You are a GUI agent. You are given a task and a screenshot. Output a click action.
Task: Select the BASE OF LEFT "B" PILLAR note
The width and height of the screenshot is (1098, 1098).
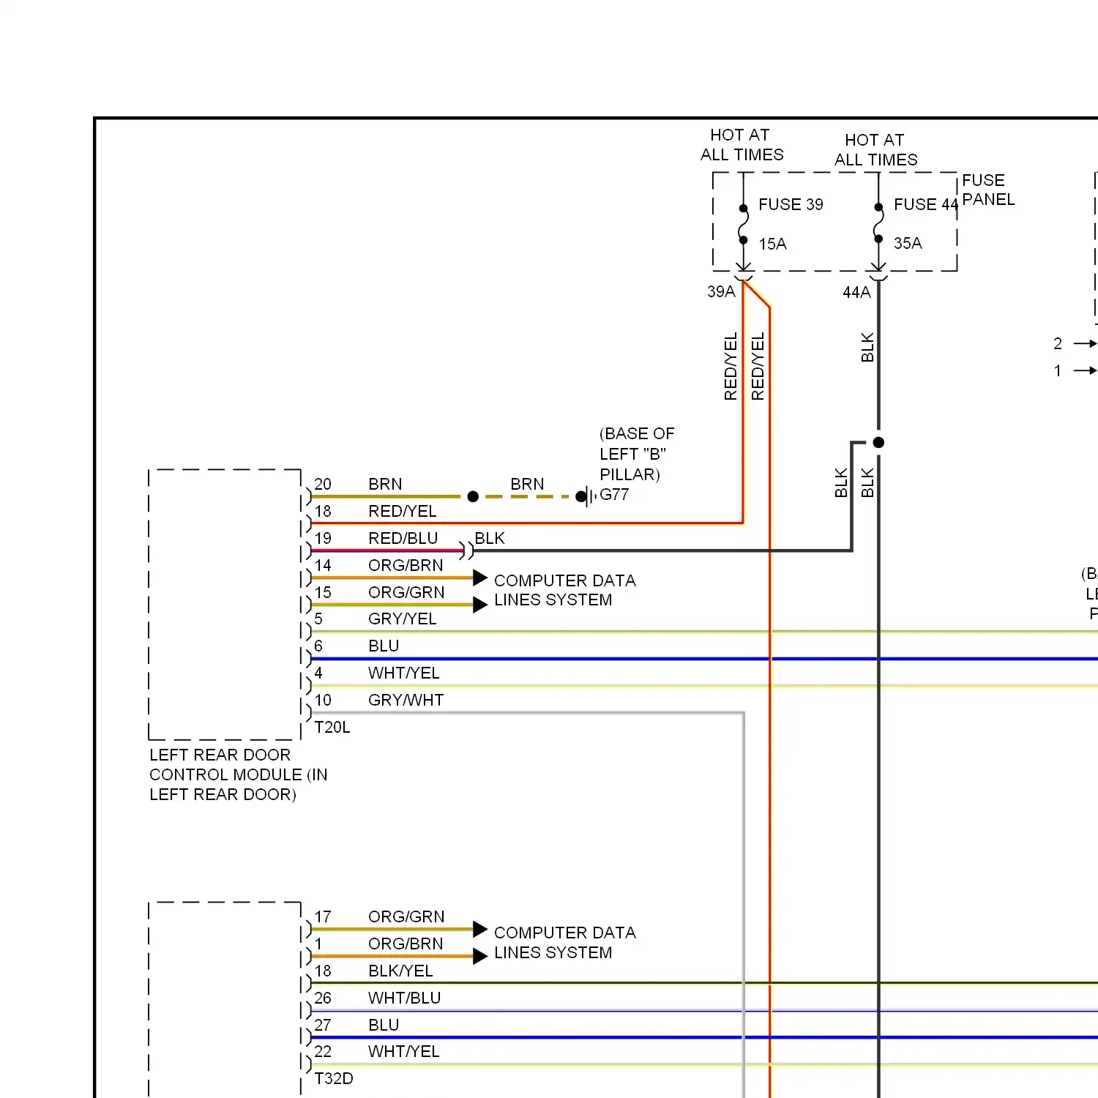pos(637,454)
